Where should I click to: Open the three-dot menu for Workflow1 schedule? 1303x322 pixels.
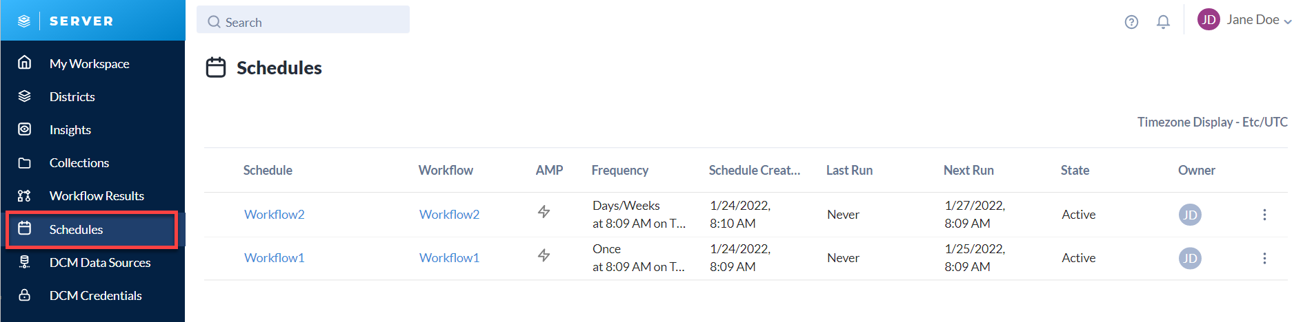tap(1264, 258)
